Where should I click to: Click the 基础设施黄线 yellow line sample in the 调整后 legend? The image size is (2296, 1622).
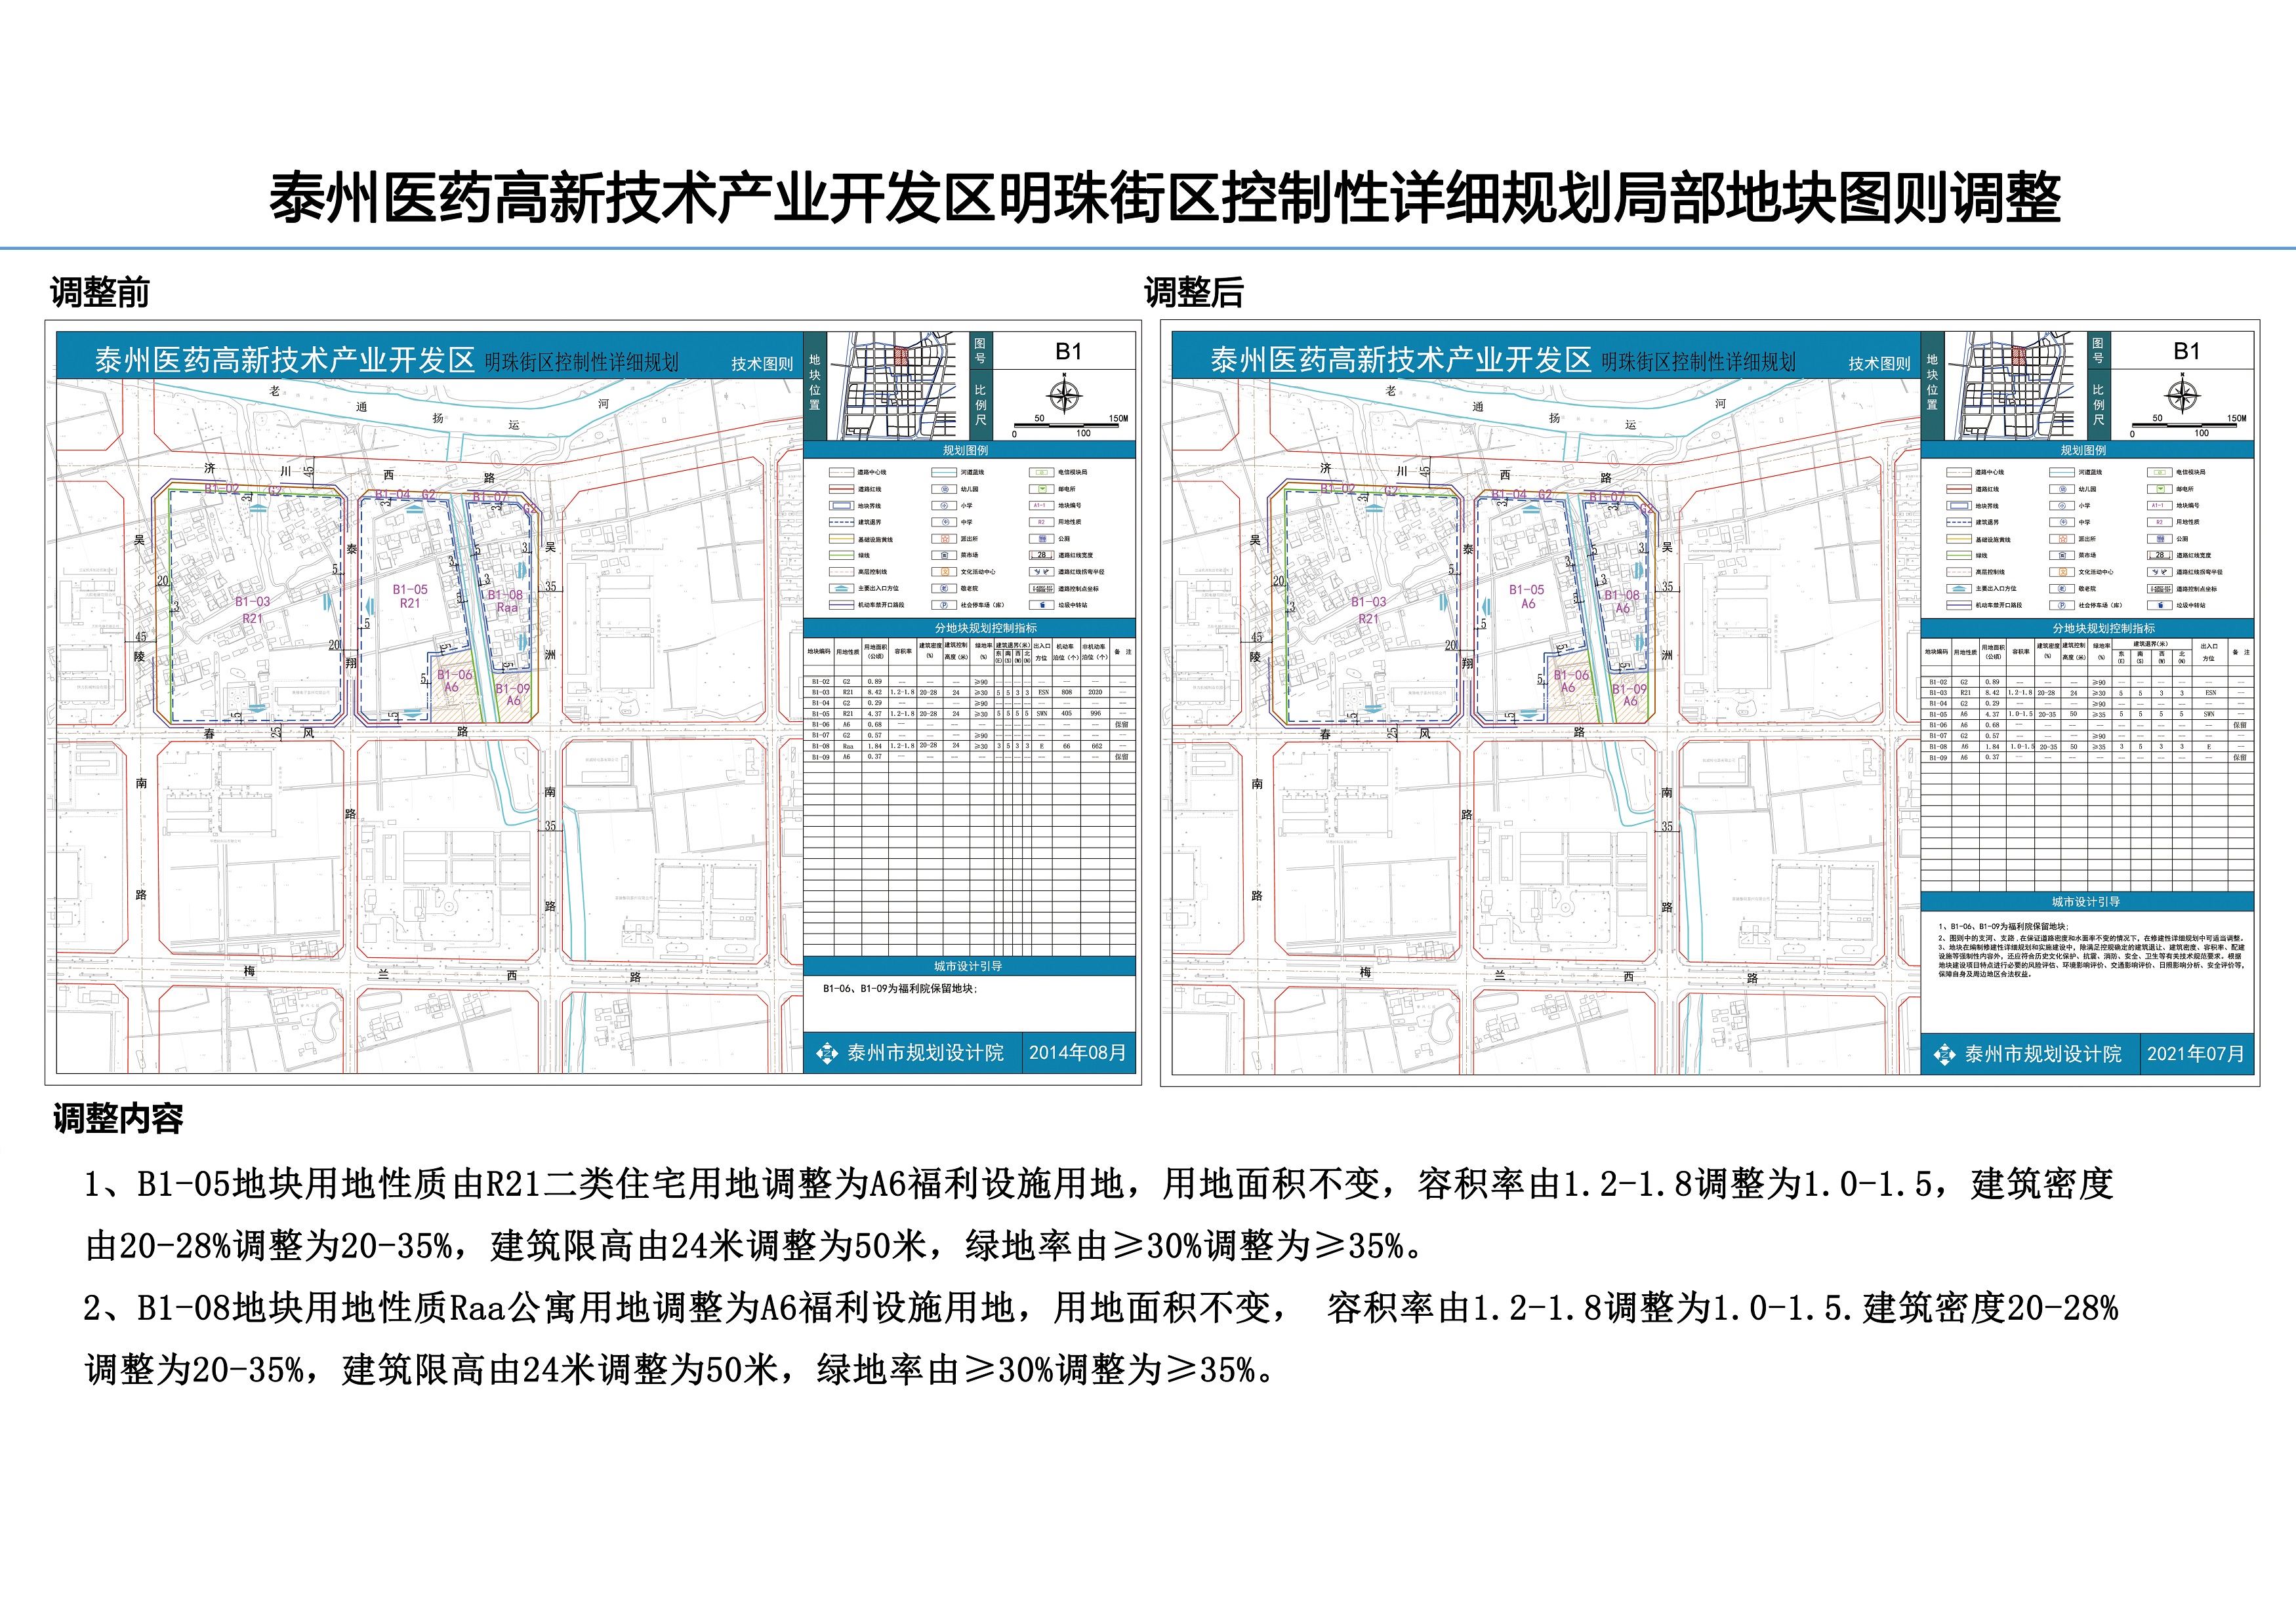coord(1959,539)
